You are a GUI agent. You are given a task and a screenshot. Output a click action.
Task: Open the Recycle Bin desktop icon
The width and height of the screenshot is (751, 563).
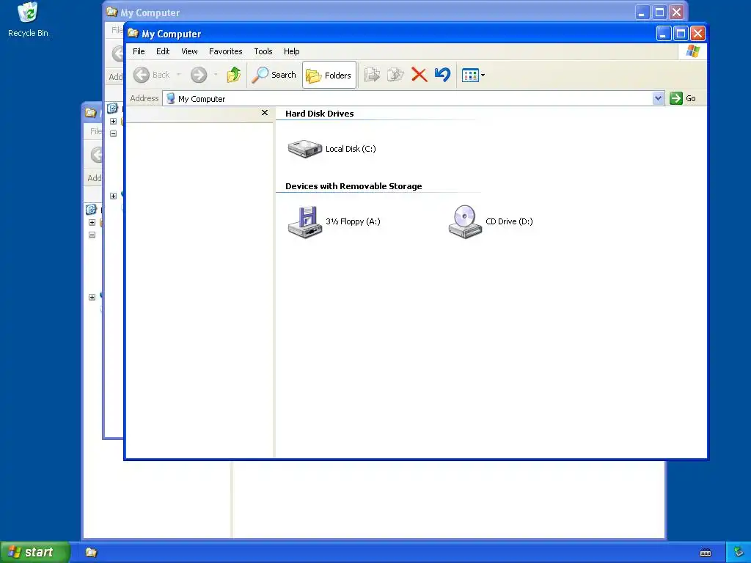28,20
